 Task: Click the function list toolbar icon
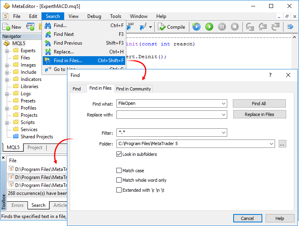pos(143,27)
